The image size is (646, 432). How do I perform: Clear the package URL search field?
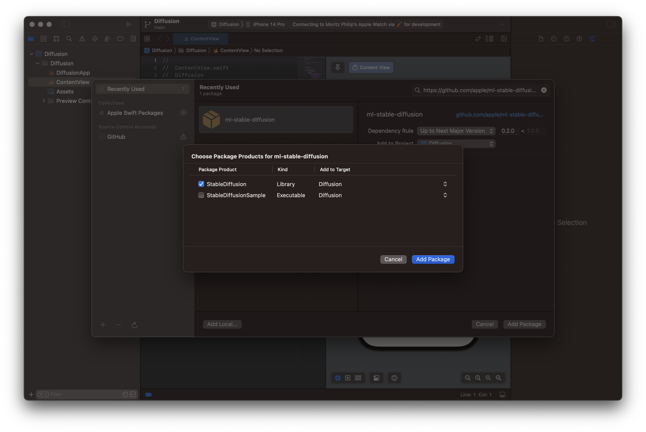[544, 90]
